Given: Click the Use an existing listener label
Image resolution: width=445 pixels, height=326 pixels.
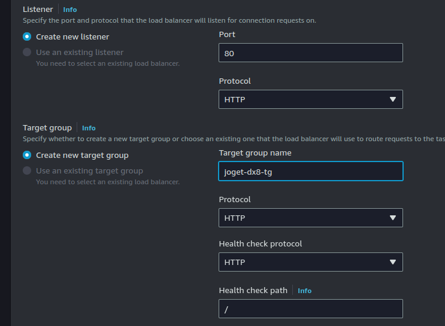Looking at the screenshot, I should click(x=80, y=52).
